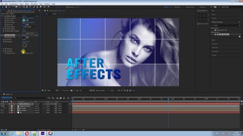This screenshot has width=243, height=136.
Task: Hide the After Effects text layer
Action: (2, 104)
